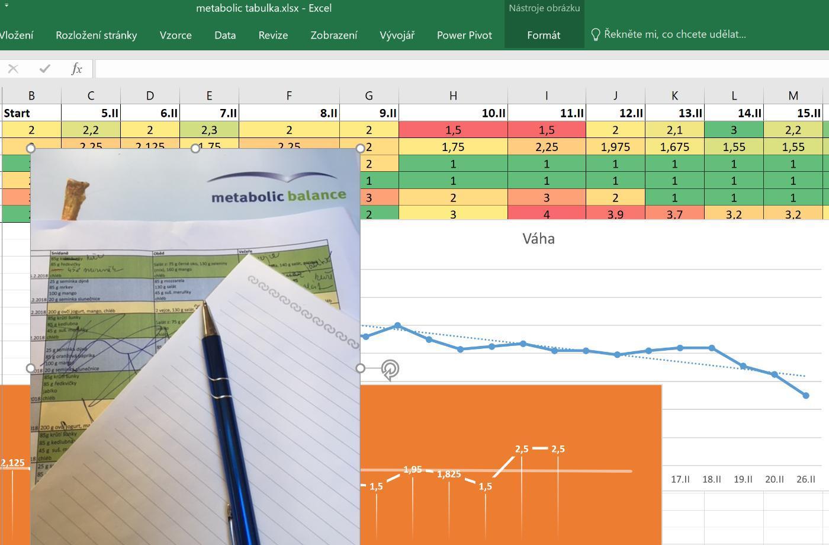Screen dimensions: 829x545
Task: Click the Enter checkmark in formula bar
Action: tap(44, 69)
